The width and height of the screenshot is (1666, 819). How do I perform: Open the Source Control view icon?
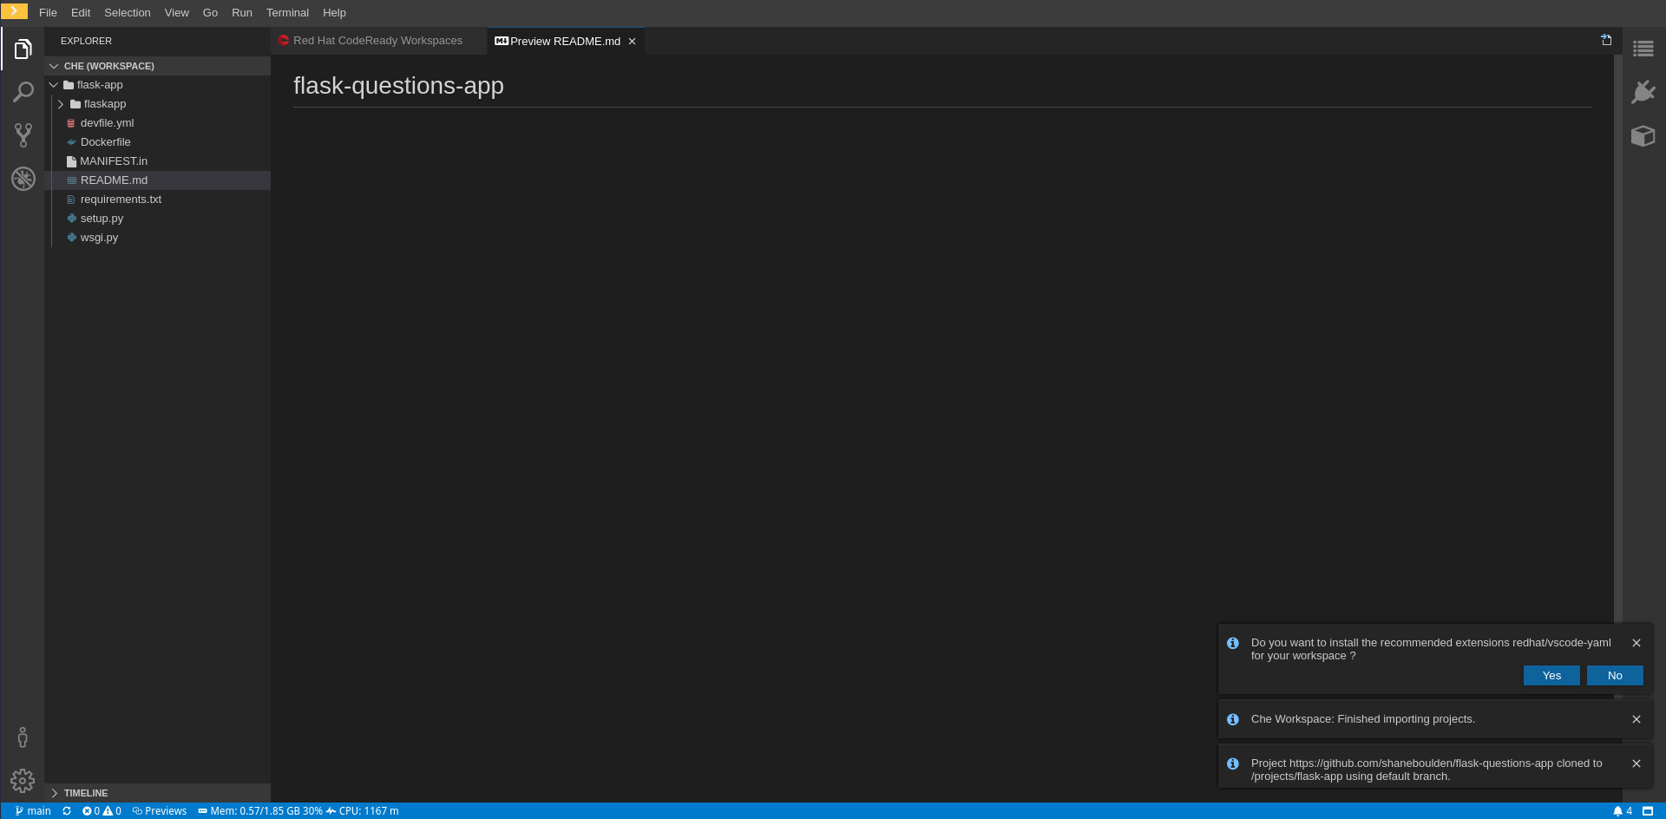pos(23,134)
